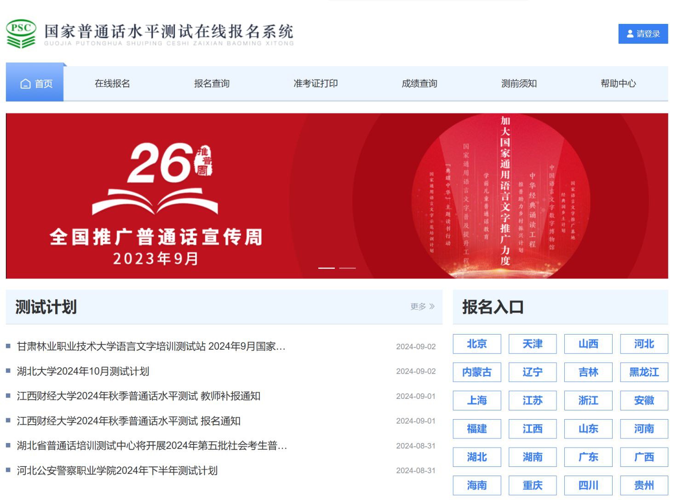677x500 pixels.
Task: Open the 准考证打印 menu item
Action: coord(315,83)
